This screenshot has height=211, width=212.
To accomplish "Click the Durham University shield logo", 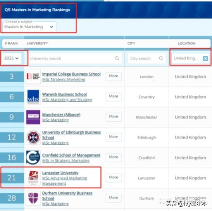I will (x=33, y=198).
